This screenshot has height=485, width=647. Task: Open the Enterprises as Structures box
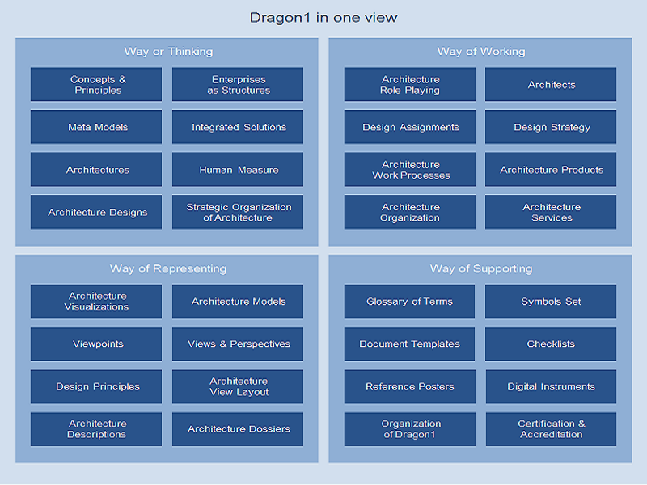click(x=238, y=85)
